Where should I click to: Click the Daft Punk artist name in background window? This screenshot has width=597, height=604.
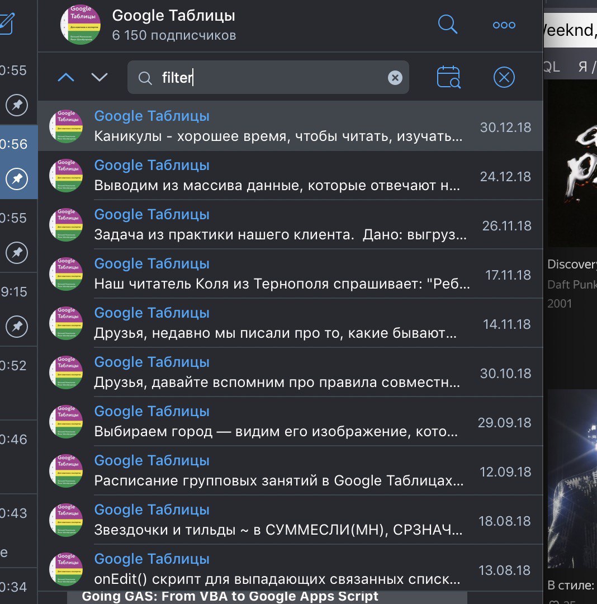(x=572, y=285)
